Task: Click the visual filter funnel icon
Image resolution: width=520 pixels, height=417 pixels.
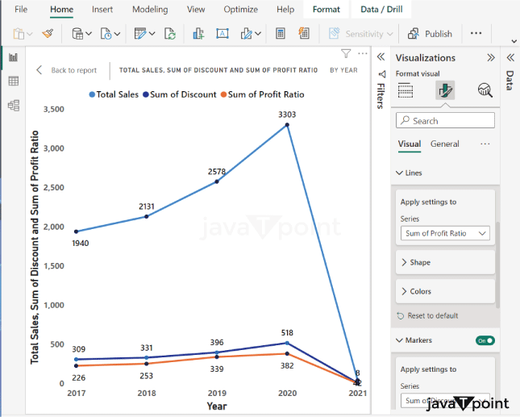Action: 346,53
